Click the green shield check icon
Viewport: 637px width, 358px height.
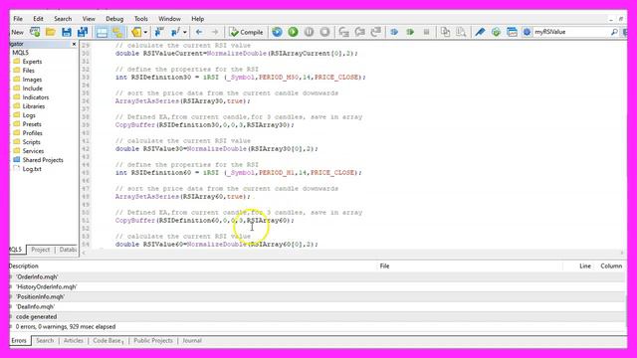(x=496, y=32)
